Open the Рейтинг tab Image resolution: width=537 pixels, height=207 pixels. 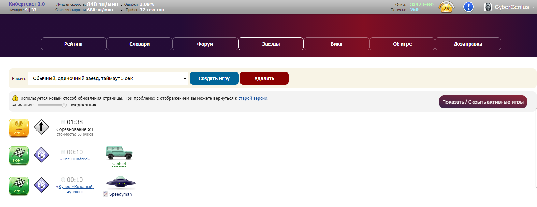click(x=74, y=44)
